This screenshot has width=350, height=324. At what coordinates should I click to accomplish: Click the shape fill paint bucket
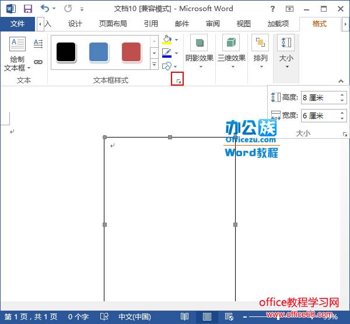(167, 40)
